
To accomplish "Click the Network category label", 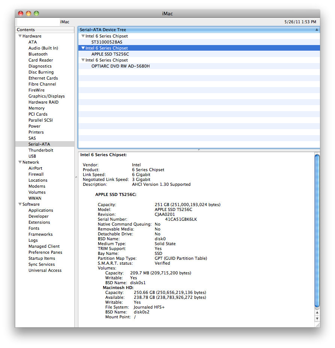I will click(x=31, y=162).
